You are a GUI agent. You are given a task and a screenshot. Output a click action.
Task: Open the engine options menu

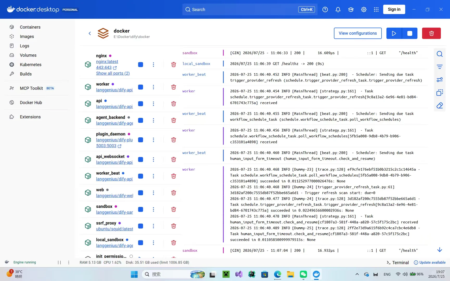(x=69, y=263)
